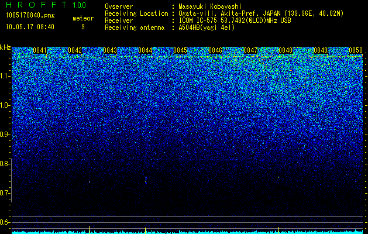
Task: Click the 0841 time label
Action: (x=40, y=50)
